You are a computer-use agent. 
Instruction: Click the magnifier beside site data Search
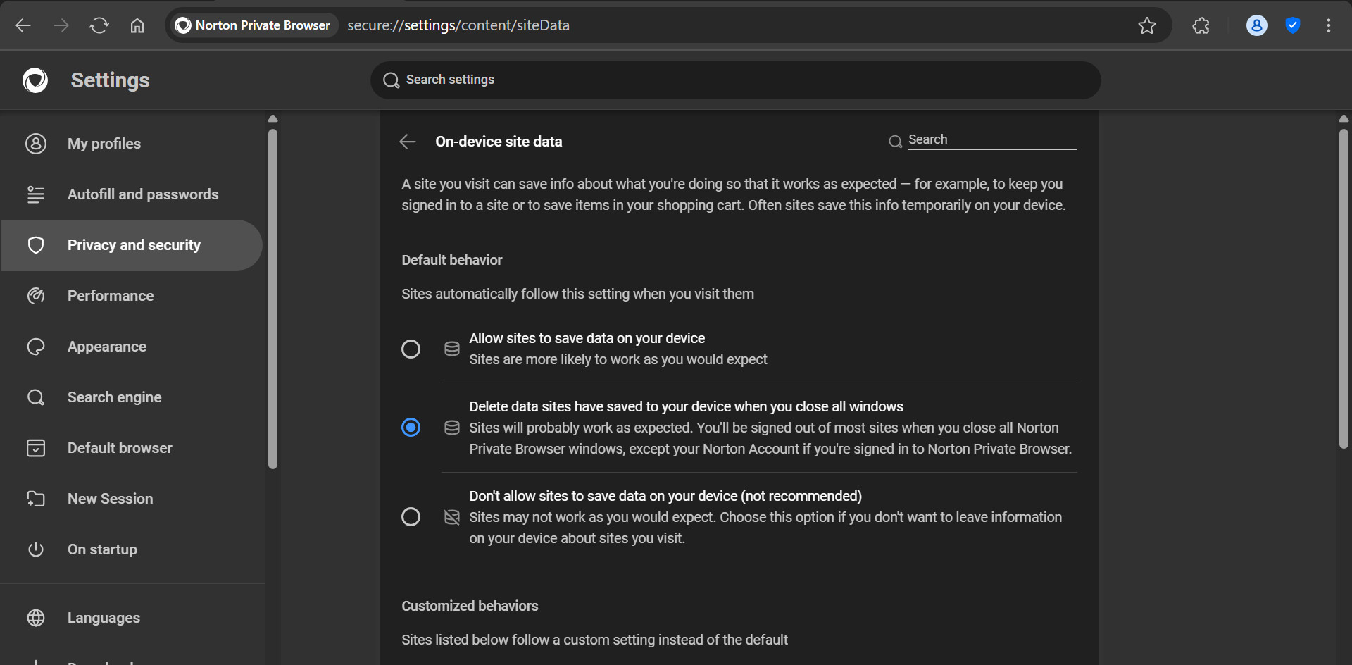[x=896, y=142]
